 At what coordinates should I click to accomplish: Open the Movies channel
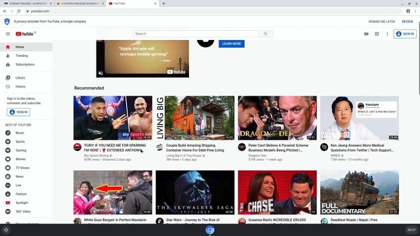(x=26, y=159)
